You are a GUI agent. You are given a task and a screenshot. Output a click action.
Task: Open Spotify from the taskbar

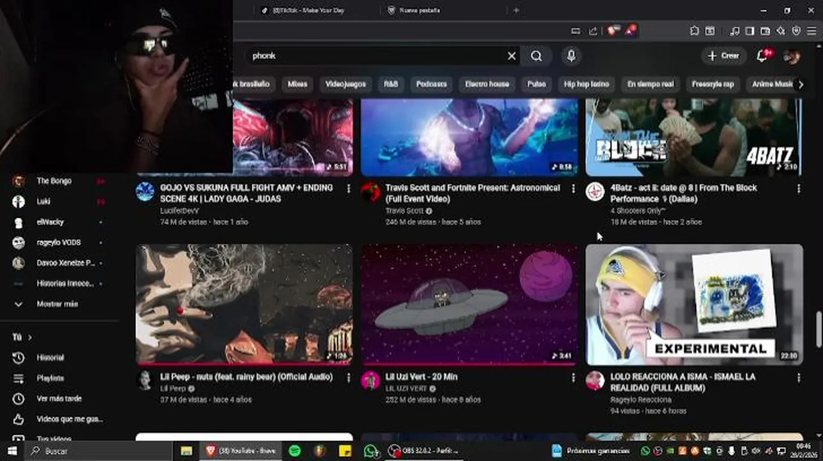click(295, 451)
